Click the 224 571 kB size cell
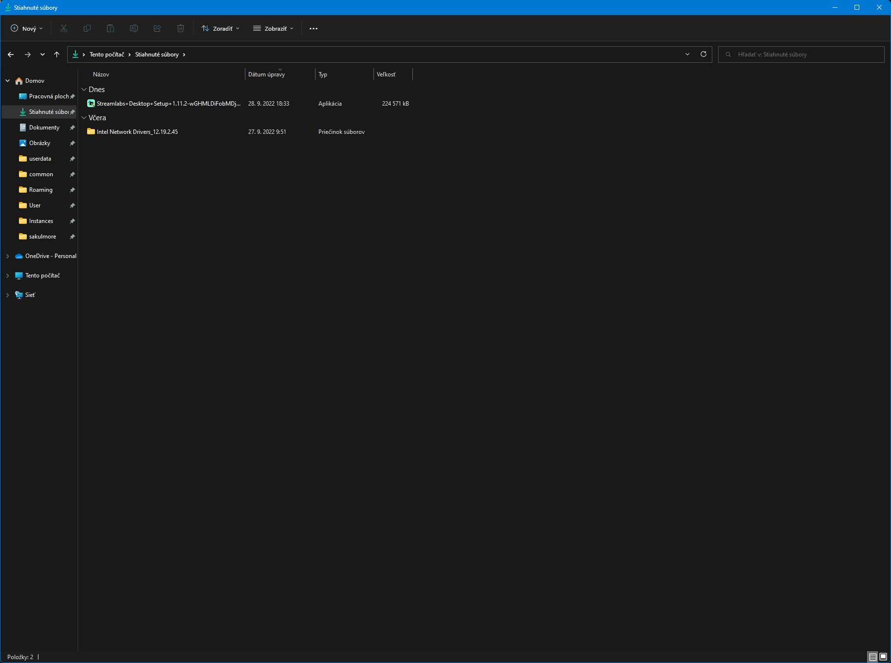The width and height of the screenshot is (891, 663). click(395, 104)
